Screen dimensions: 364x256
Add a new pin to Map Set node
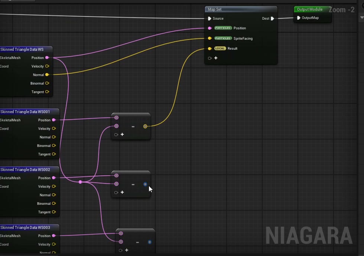216,58
